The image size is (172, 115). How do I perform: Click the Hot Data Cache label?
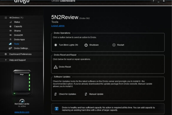22,104
